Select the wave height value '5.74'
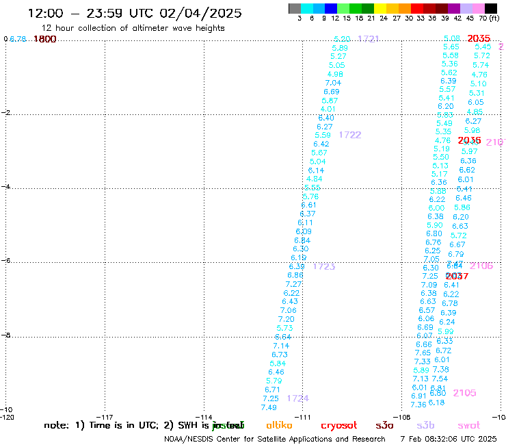 [481, 65]
